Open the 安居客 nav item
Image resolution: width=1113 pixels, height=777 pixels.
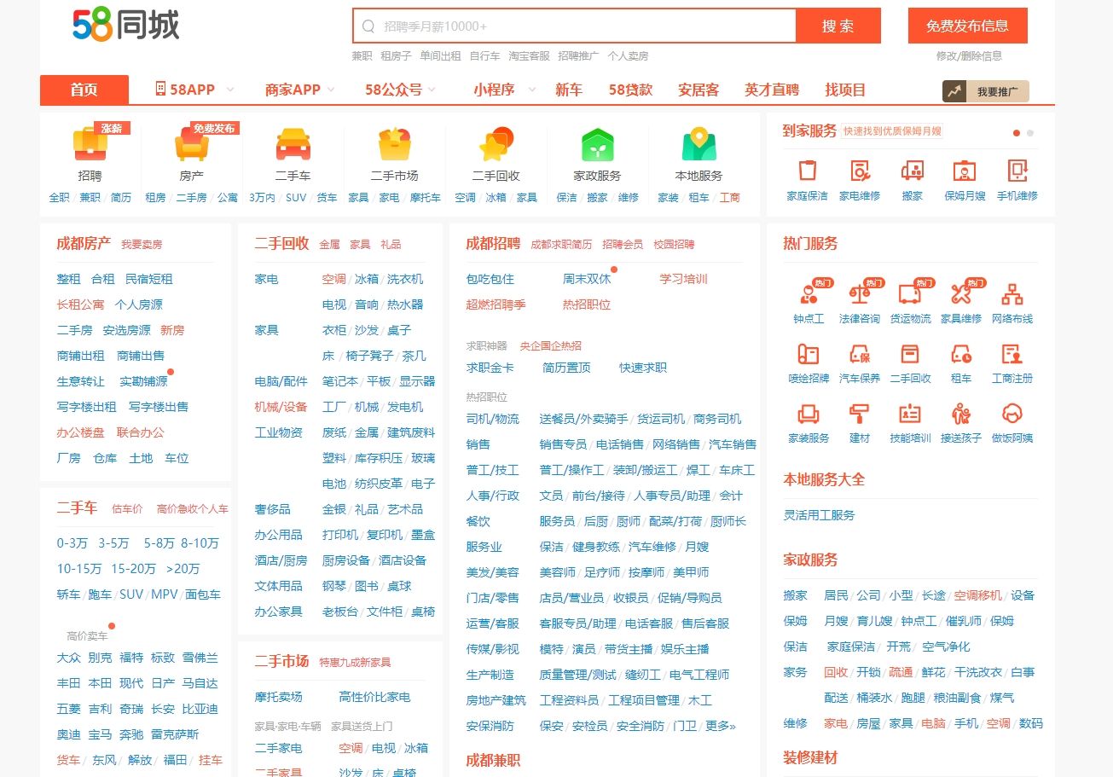tap(699, 90)
